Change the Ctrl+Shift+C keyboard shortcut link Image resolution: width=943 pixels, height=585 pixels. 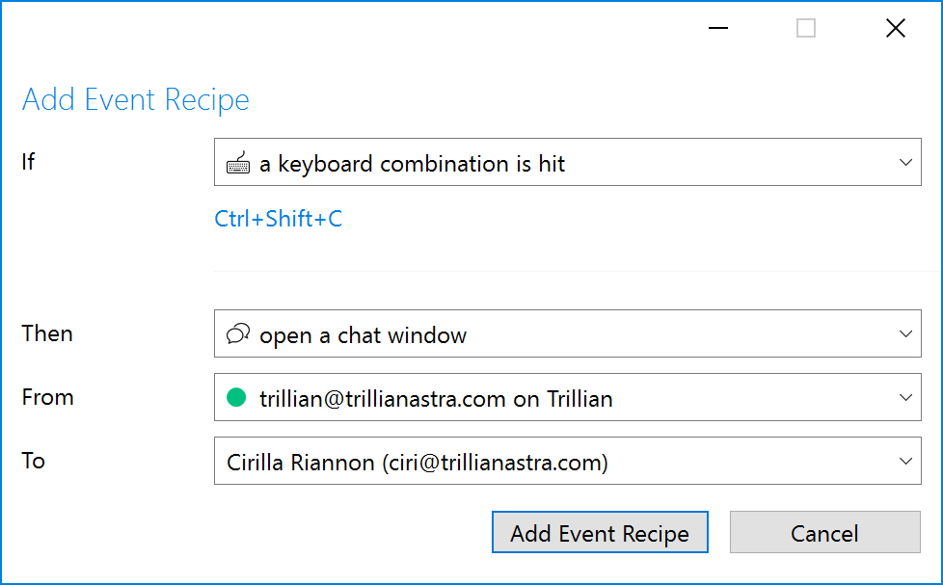(279, 219)
